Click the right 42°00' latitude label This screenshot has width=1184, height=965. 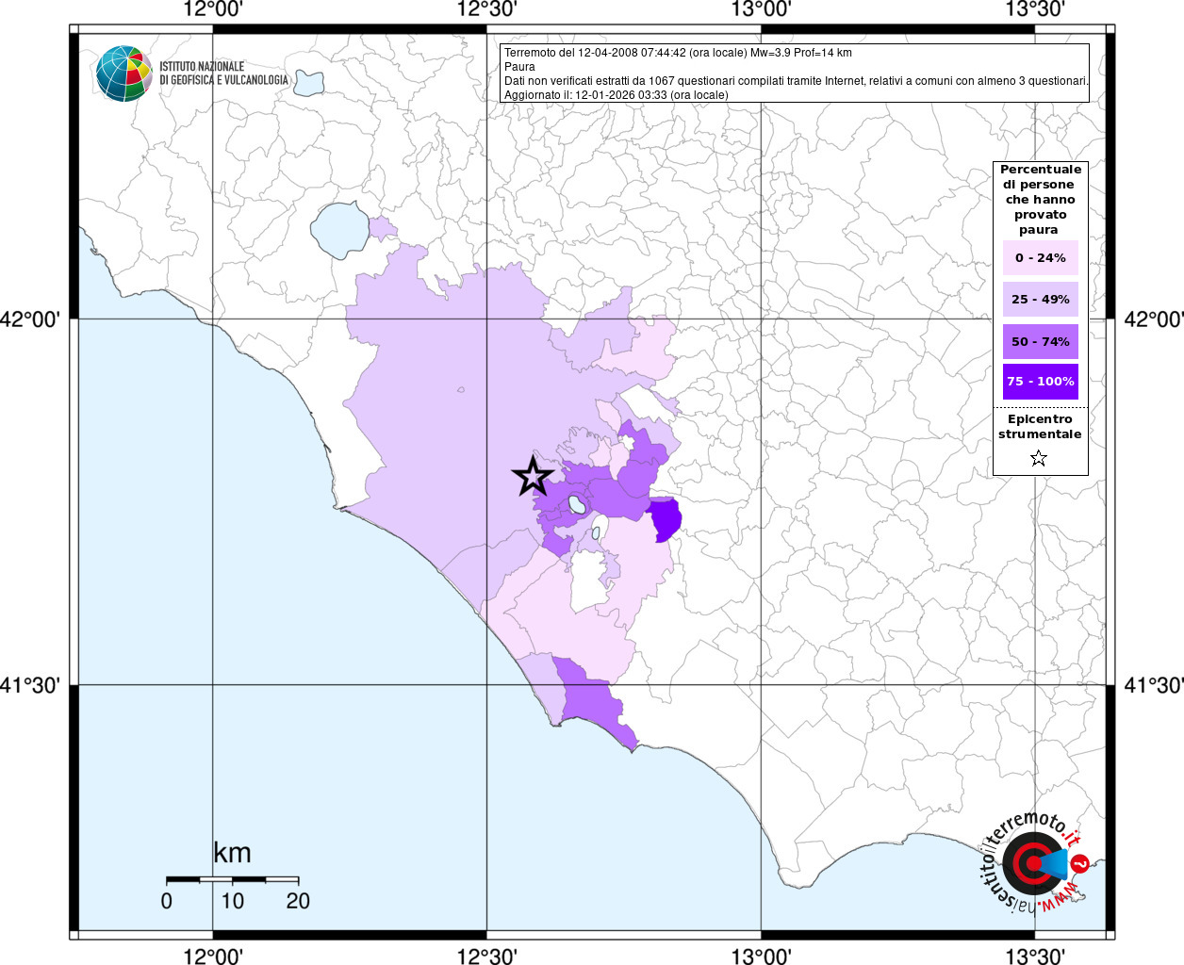[1154, 319]
